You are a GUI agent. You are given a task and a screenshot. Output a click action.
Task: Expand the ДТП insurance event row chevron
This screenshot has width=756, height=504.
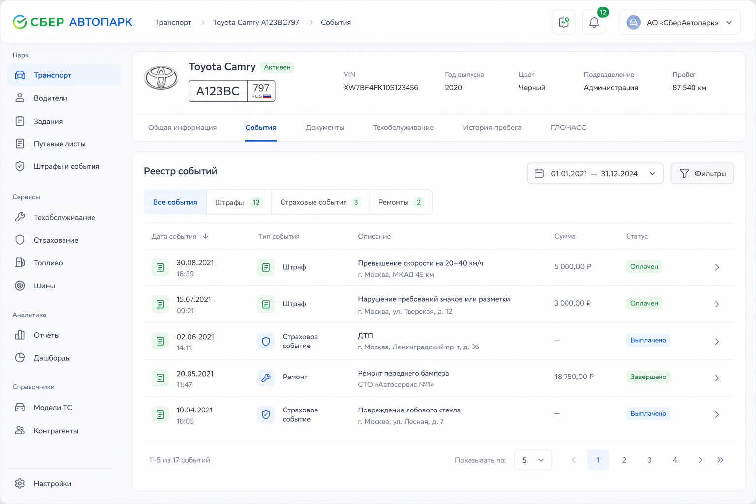tap(717, 341)
